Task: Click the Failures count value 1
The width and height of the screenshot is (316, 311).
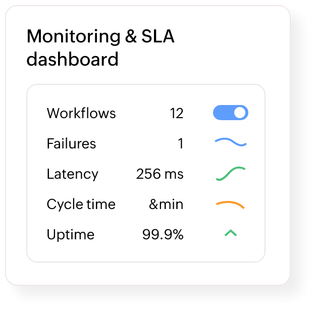Action: [180, 144]
